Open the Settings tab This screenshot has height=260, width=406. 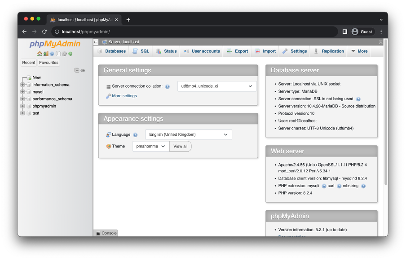[295, 51]
